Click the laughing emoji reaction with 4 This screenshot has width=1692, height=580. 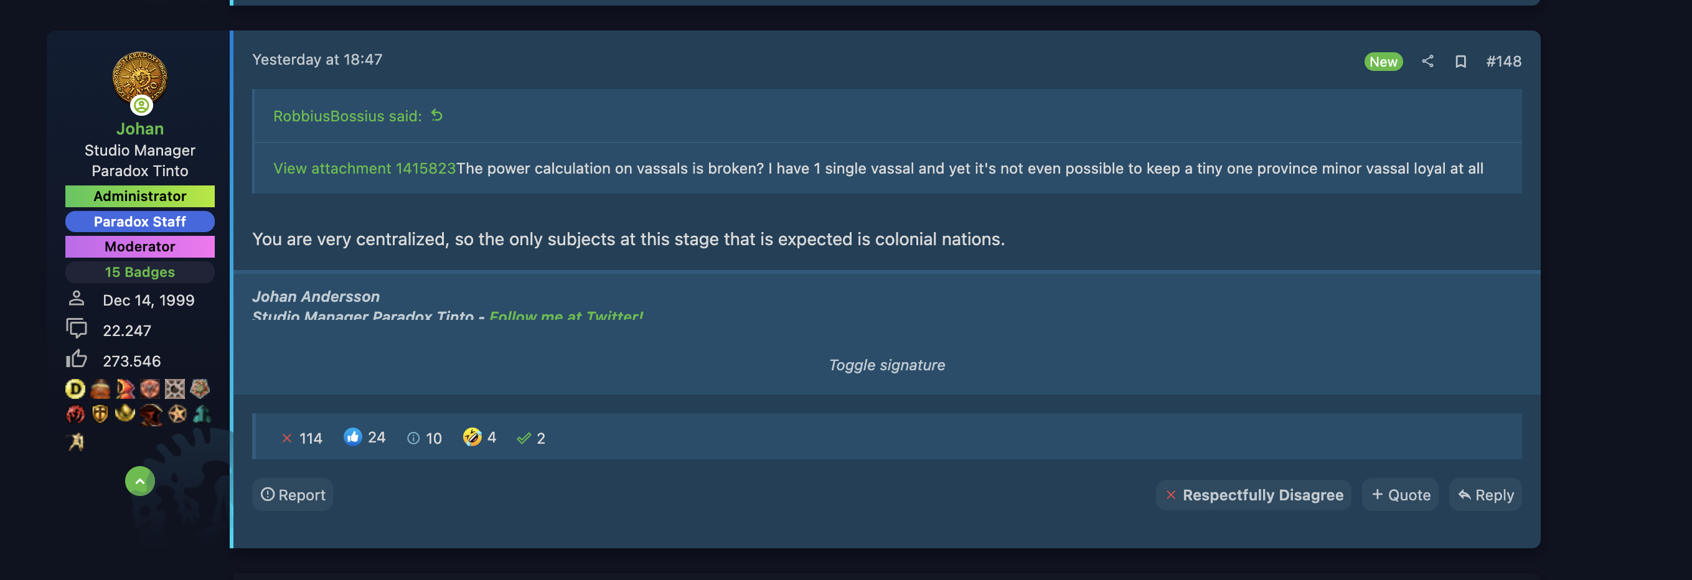pyautogui.click(x=479, y=437)
